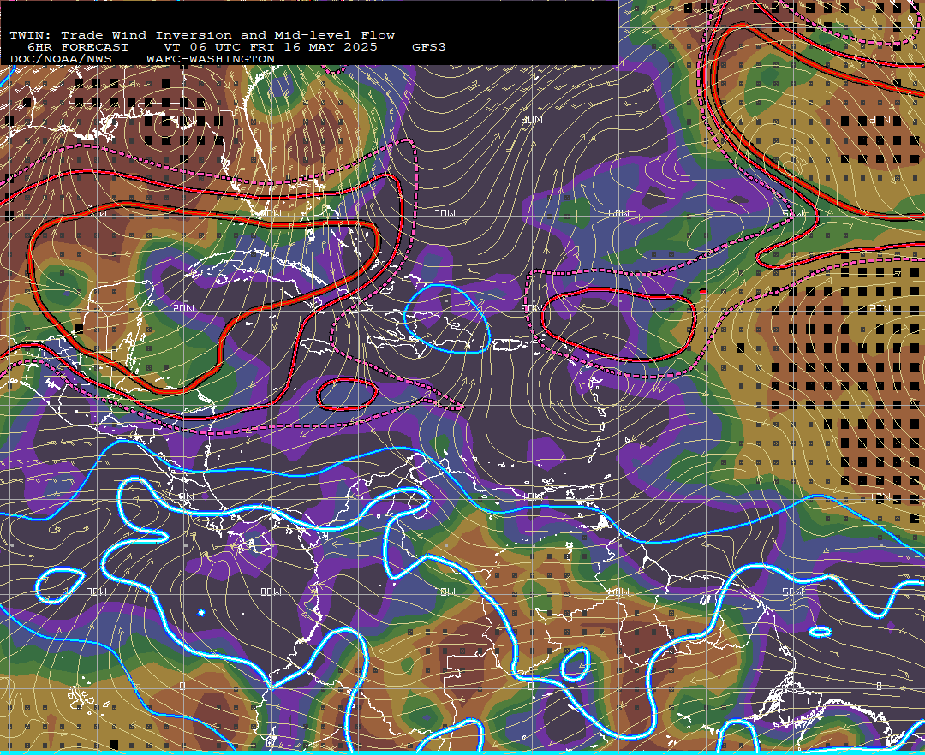Image resolution: width=925 pixels, height=755 pixels.
Task: Click the '60W' label in the open Atlantic
Action: click(619, 213)
